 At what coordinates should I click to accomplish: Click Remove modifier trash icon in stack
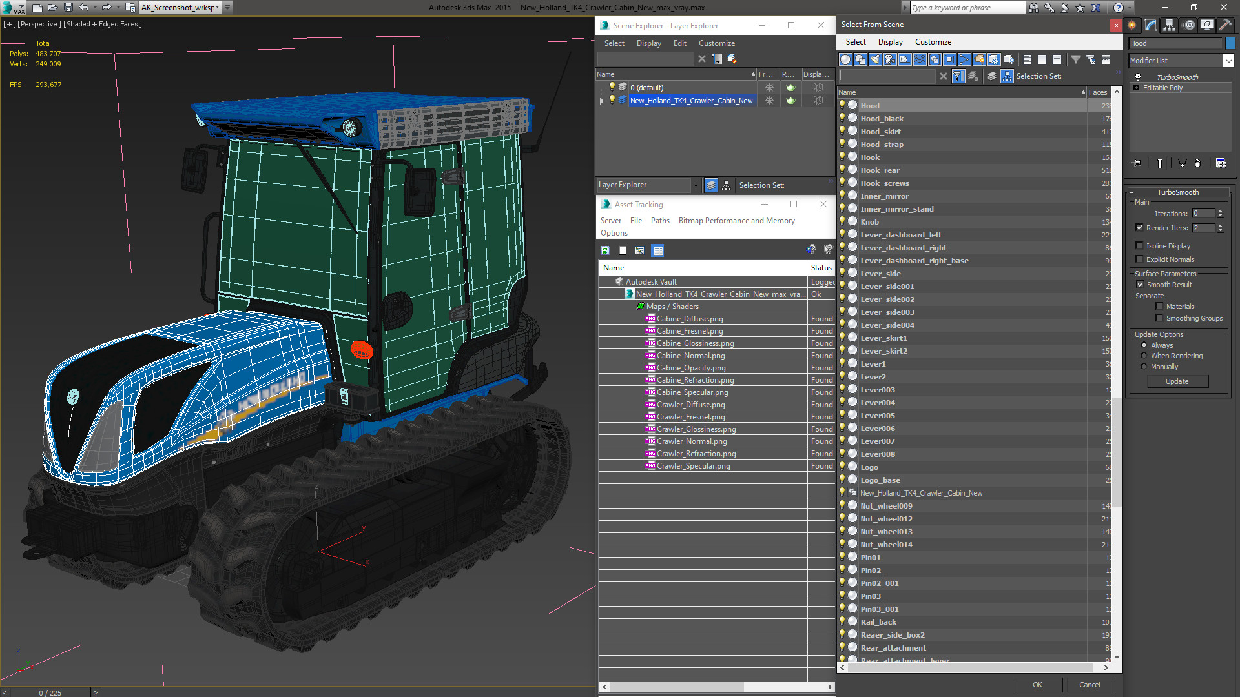[1197, 163]
